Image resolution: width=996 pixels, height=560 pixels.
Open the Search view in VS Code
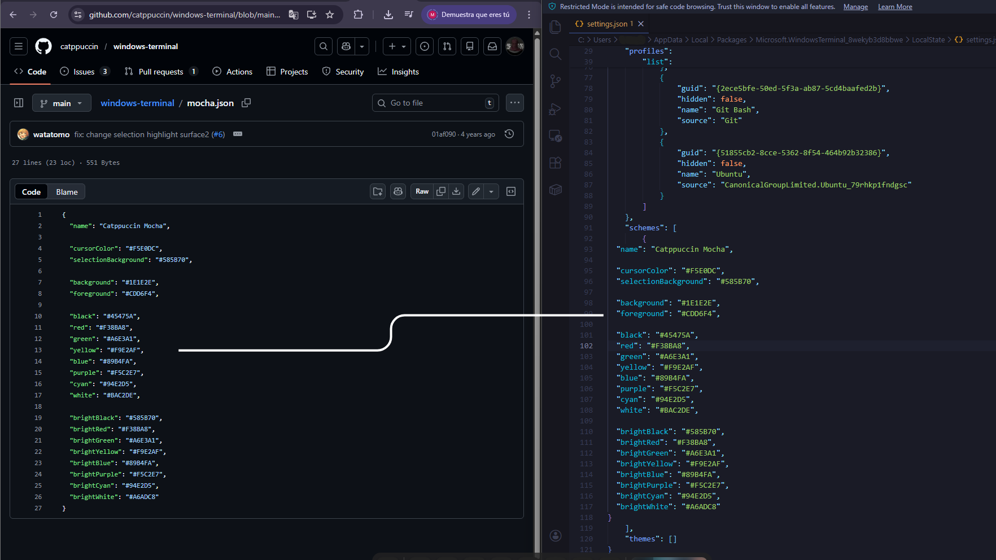click(555, 54)
